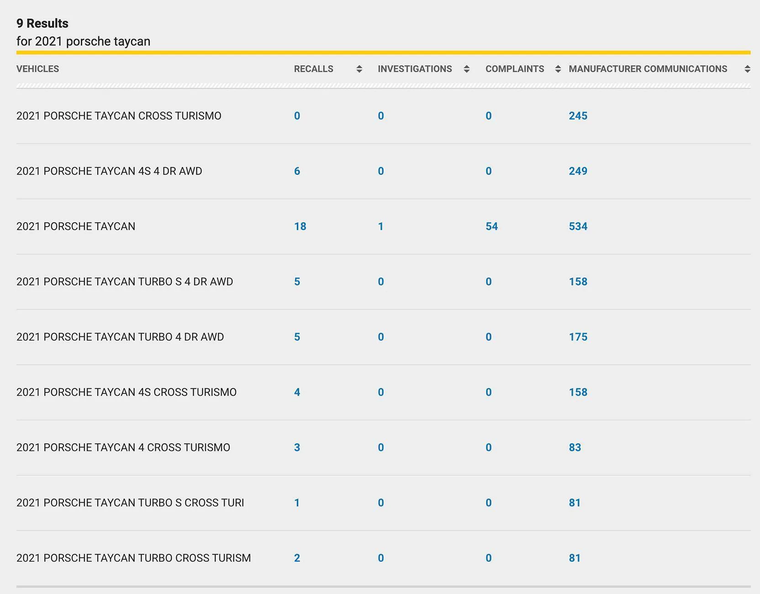This screenshot has height=594, width=760.
Task: Open complaints for Taycan 4 Cross Turismo
Action: [x=489, y=448]
